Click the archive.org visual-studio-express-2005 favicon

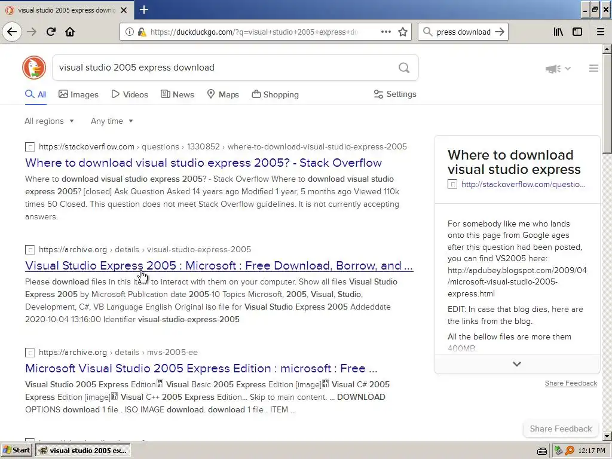point(30,250)
